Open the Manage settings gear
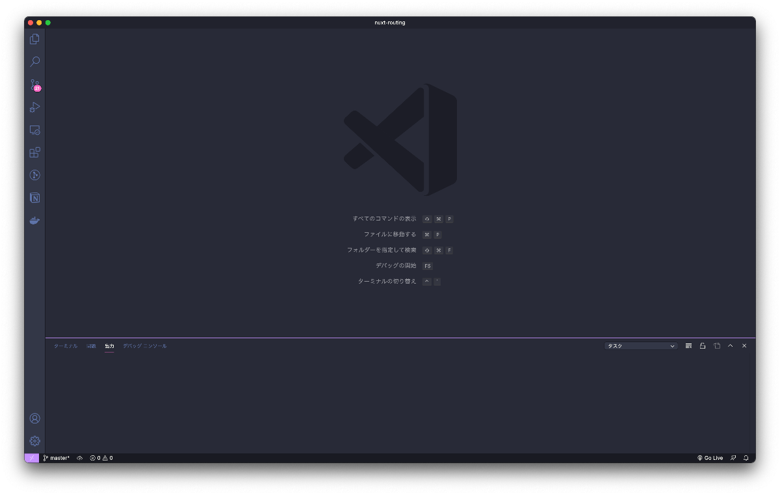The width and height of the screenshot is (780, 495). click(34, 441)
